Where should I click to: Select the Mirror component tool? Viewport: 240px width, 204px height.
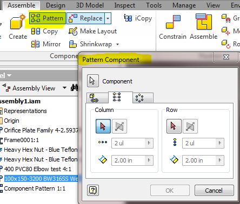[46, 44]
